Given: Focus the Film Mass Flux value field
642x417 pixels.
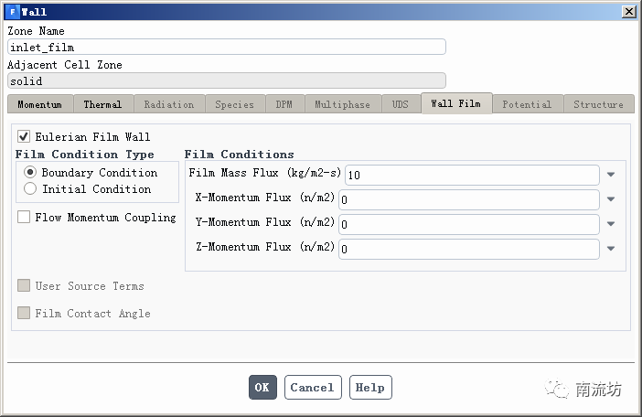Looking at the screenshot, I should (x=472, y=175).
